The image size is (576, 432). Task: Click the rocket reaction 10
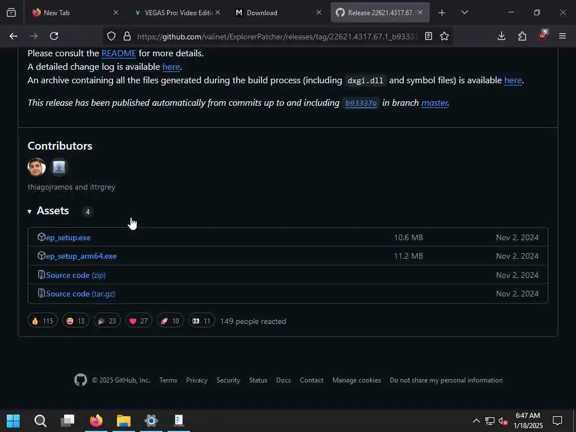coord(170,321)
